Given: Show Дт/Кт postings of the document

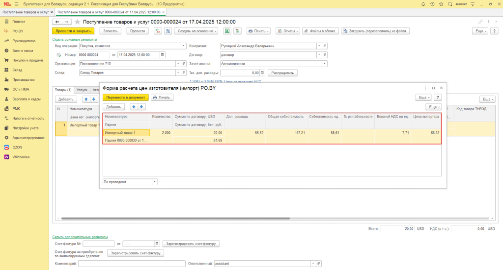Looking at the screenshot, I should [158, 31].
